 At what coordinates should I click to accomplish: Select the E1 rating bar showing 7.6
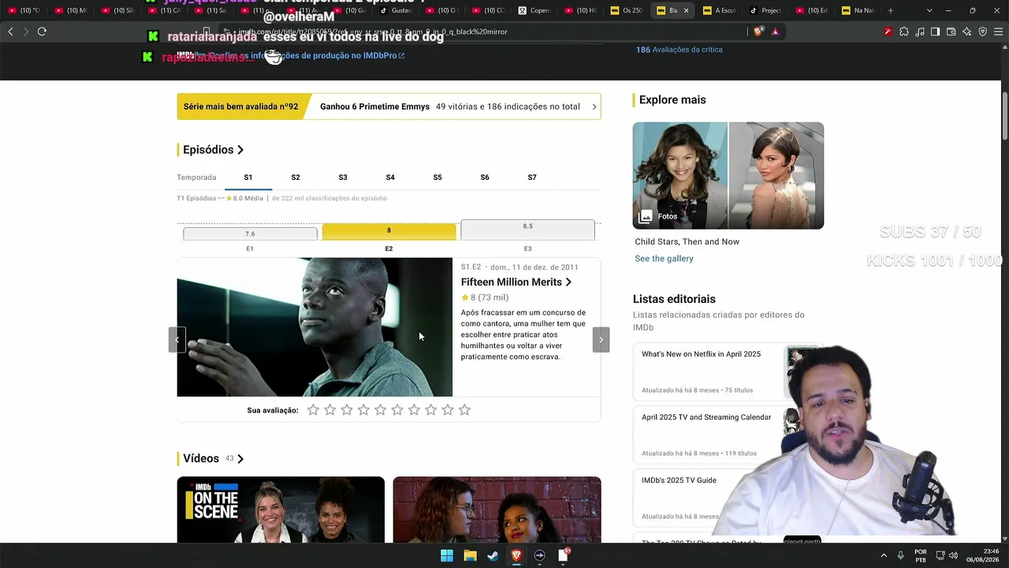[250, 234]
